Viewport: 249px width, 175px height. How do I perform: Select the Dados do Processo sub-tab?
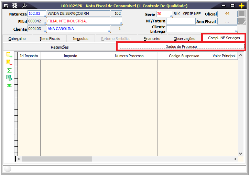[181, 47]
